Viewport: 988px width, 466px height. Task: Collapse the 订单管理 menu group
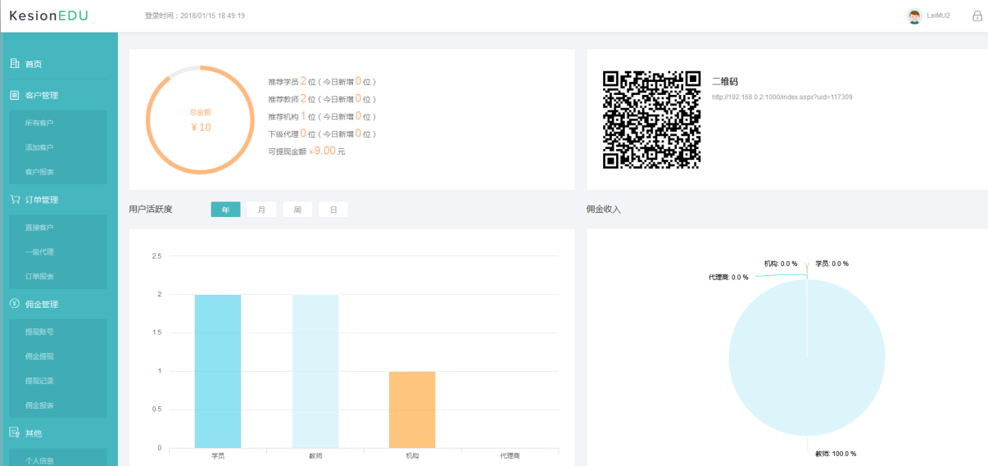42,200
